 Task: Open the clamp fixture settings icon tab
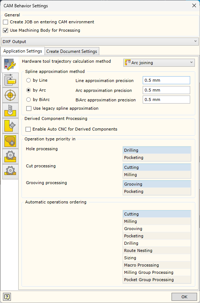tap(10, 80)
